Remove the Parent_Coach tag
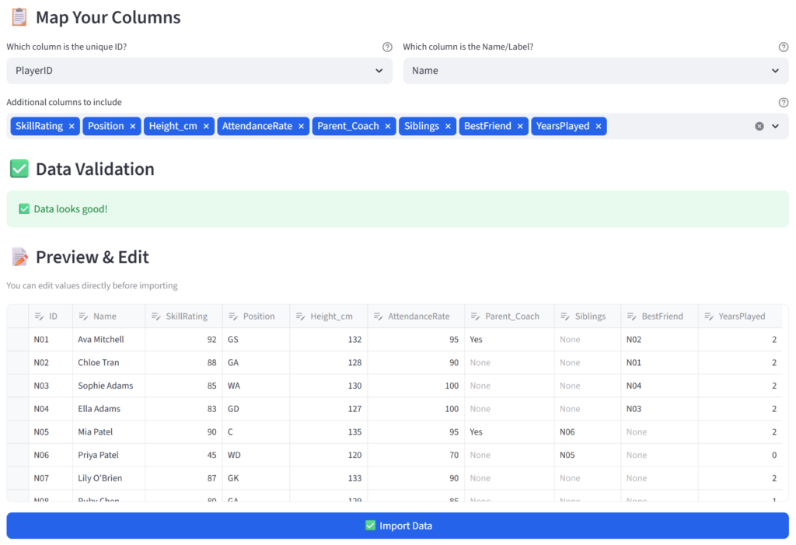The width and height of the screenshot is (796, 545). click(388, 126)
